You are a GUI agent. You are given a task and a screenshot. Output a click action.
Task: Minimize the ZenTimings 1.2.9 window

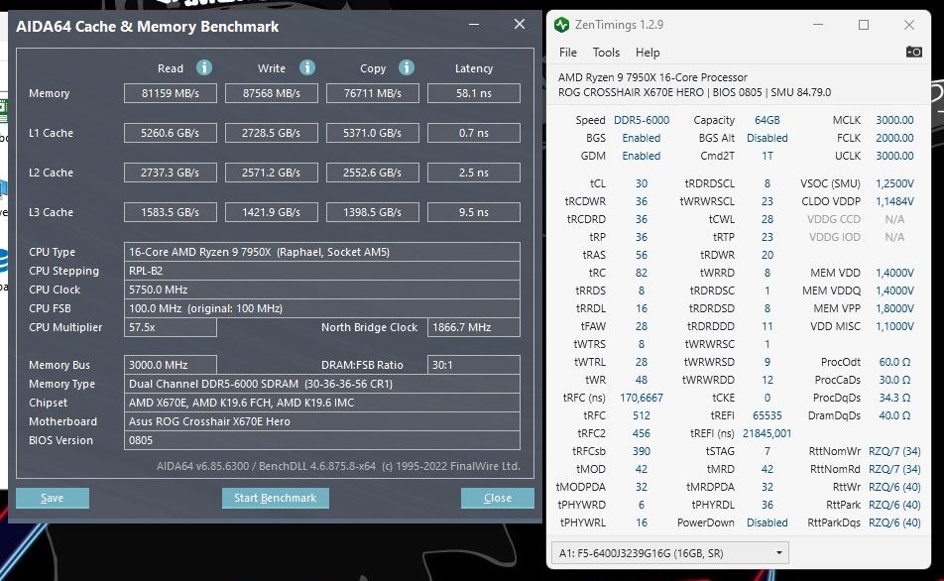[817, 25]
